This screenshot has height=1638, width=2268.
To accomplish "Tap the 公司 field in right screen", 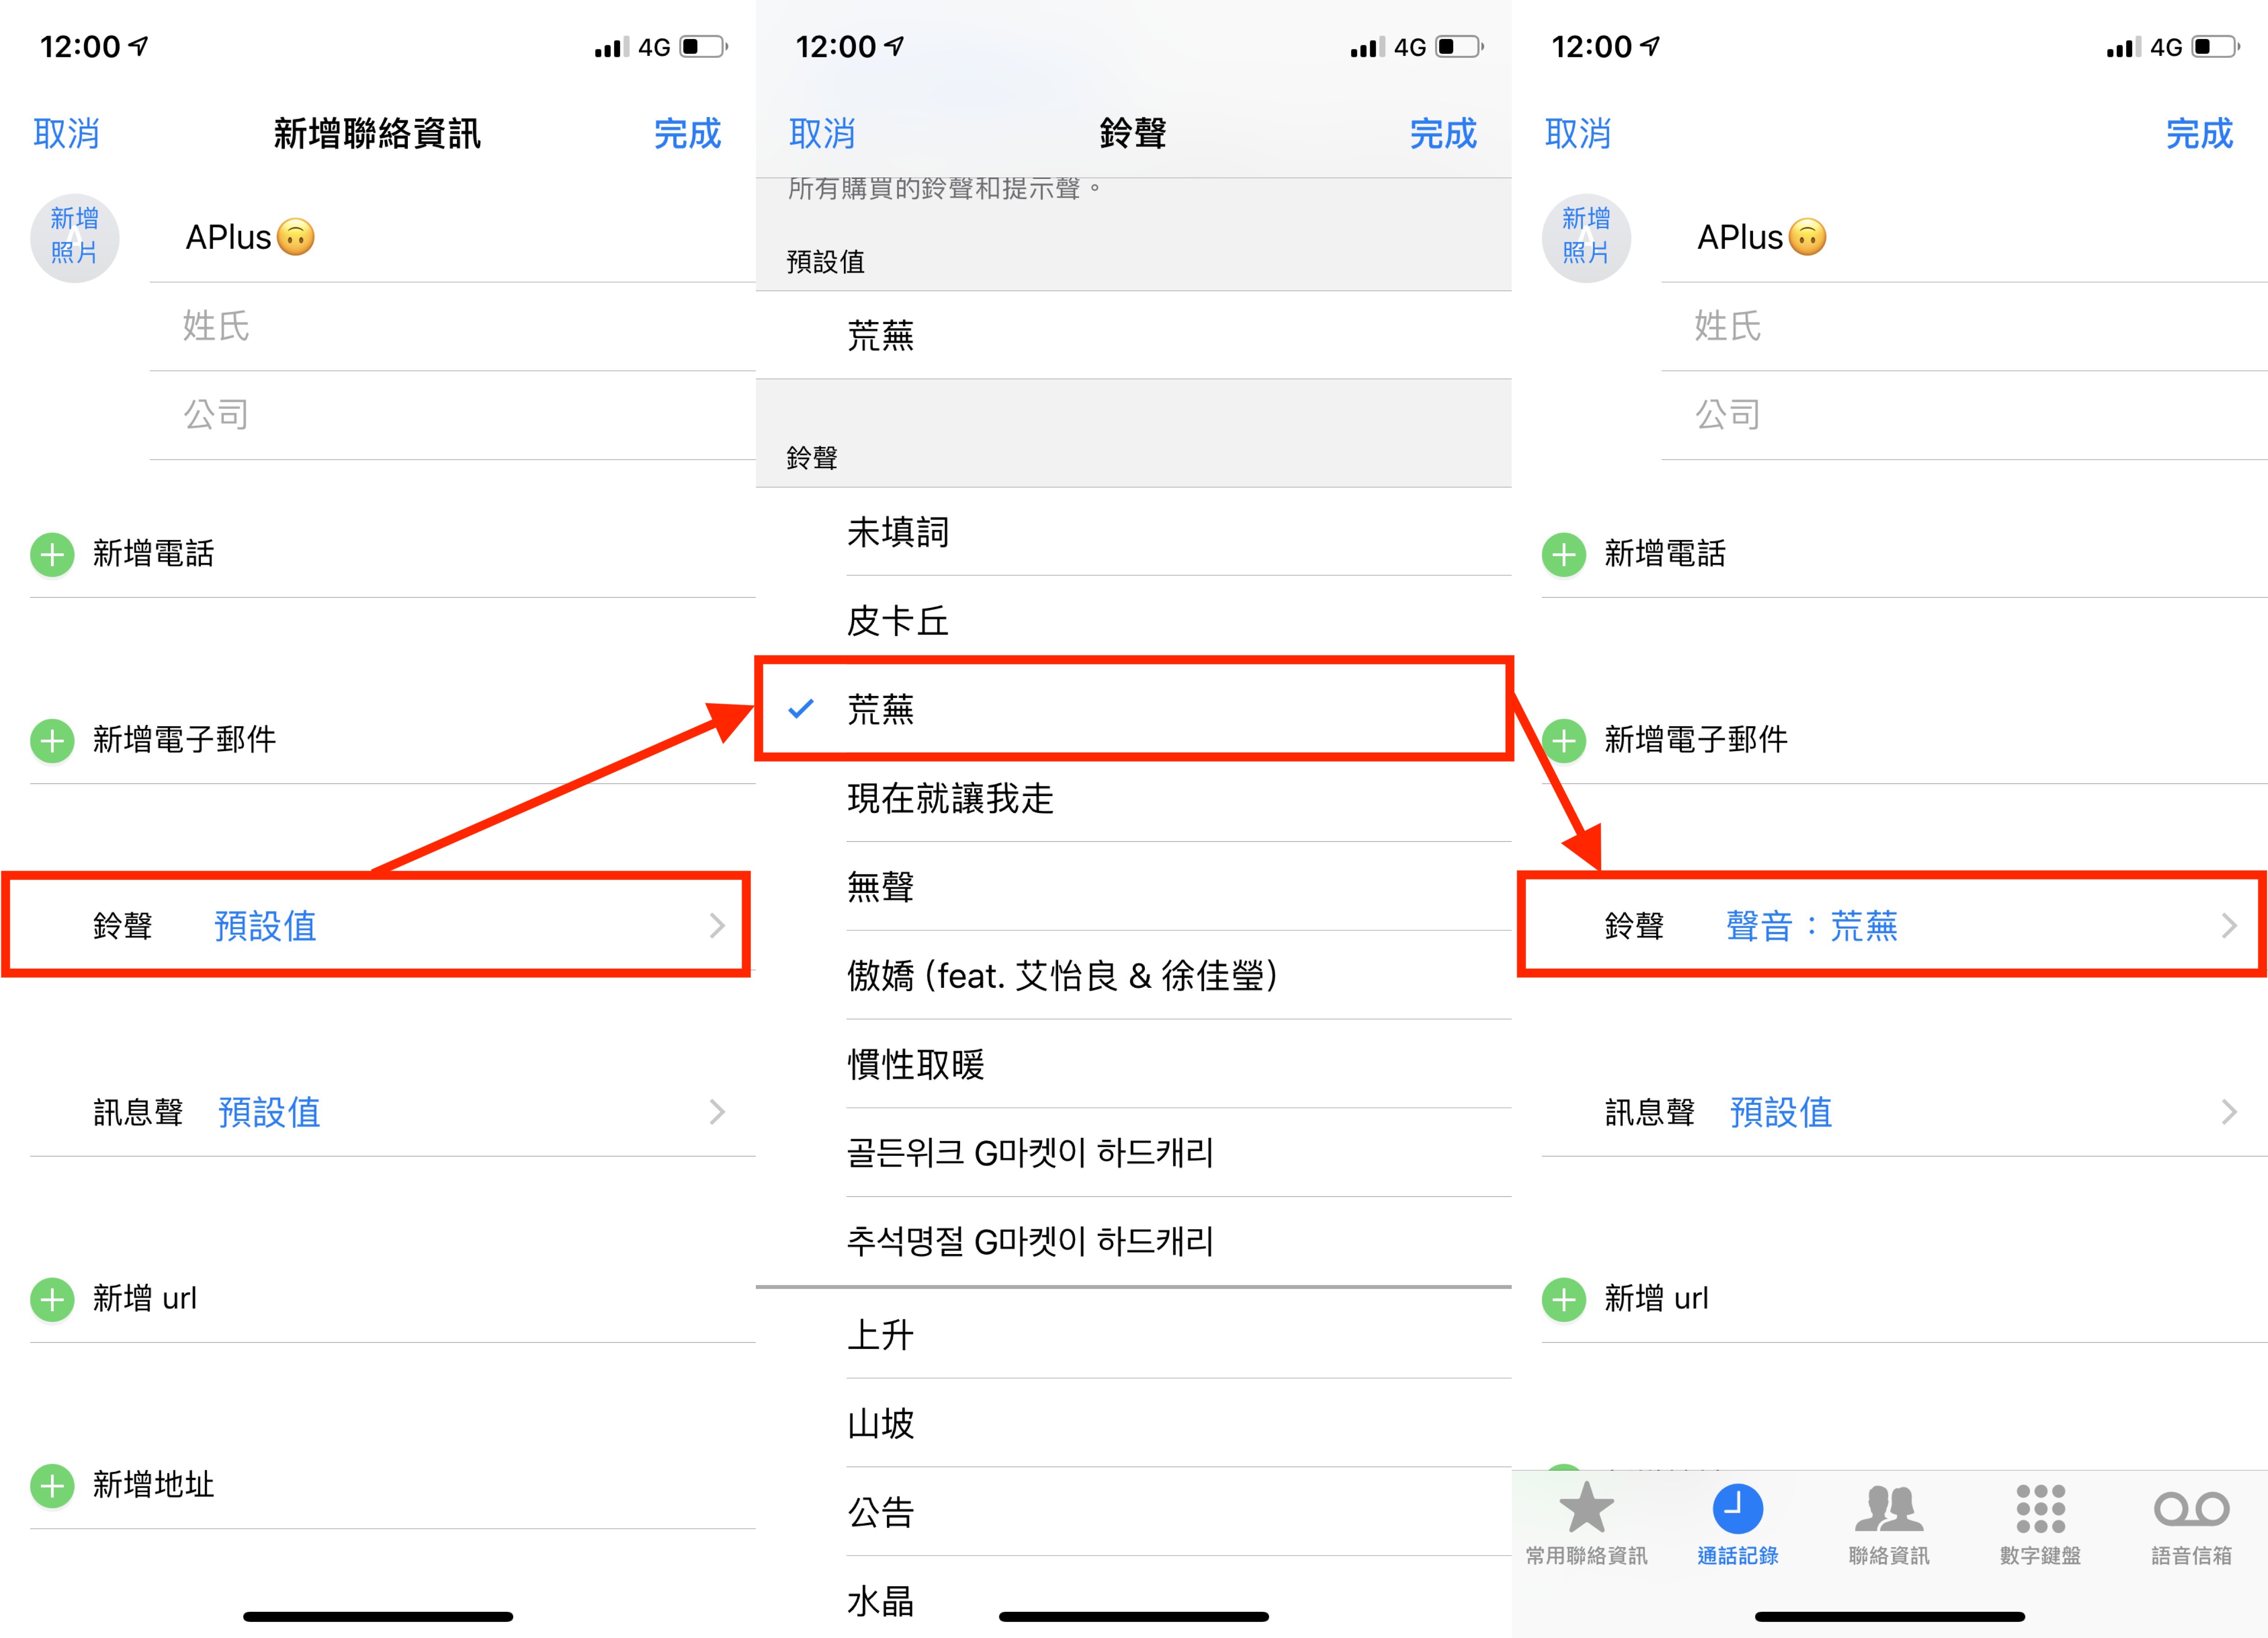I will [x=1965, y=414].
